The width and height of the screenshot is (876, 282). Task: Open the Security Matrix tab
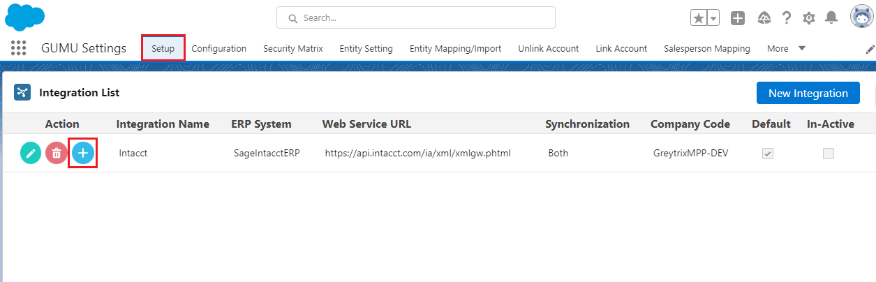click(x=293, y=48)
